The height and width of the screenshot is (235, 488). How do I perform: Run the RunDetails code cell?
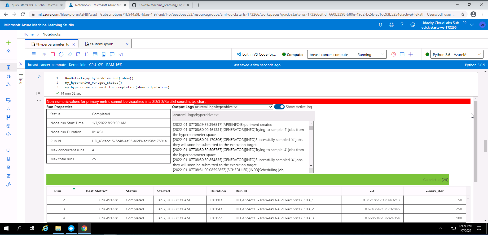tap(39, 76)
